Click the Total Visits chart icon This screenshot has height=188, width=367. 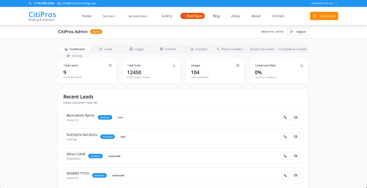click(x=174, y=66)
